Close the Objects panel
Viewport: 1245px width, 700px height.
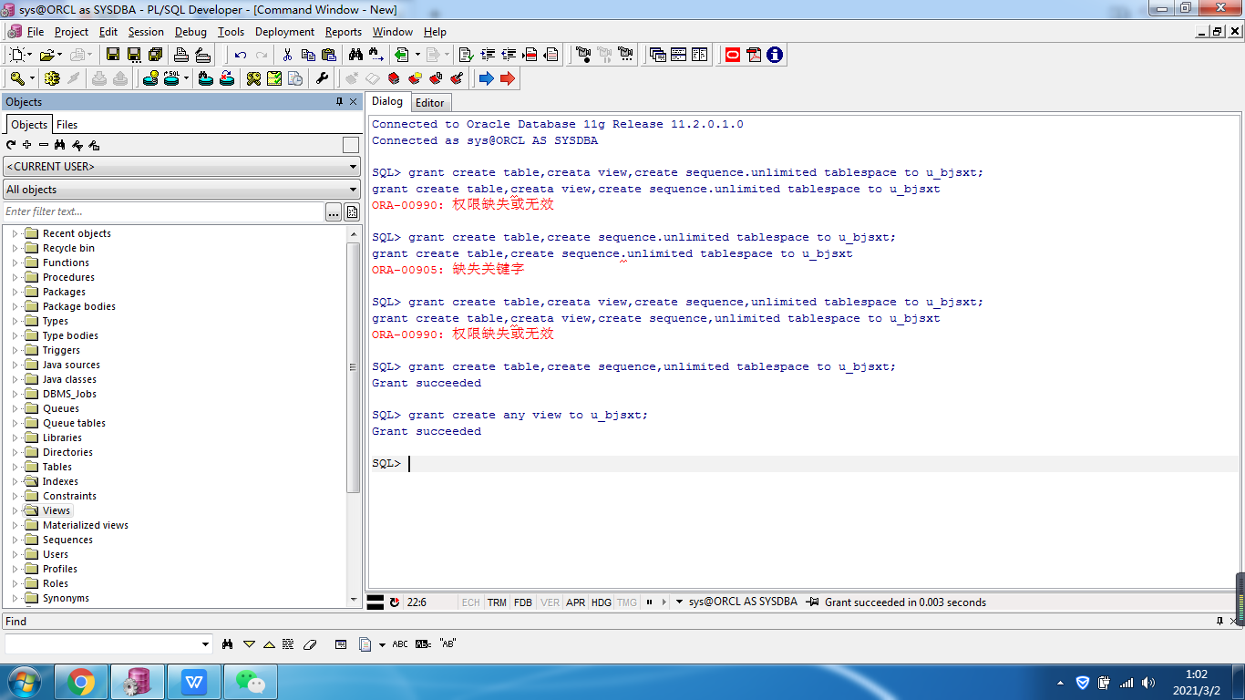tap(354, 102)
